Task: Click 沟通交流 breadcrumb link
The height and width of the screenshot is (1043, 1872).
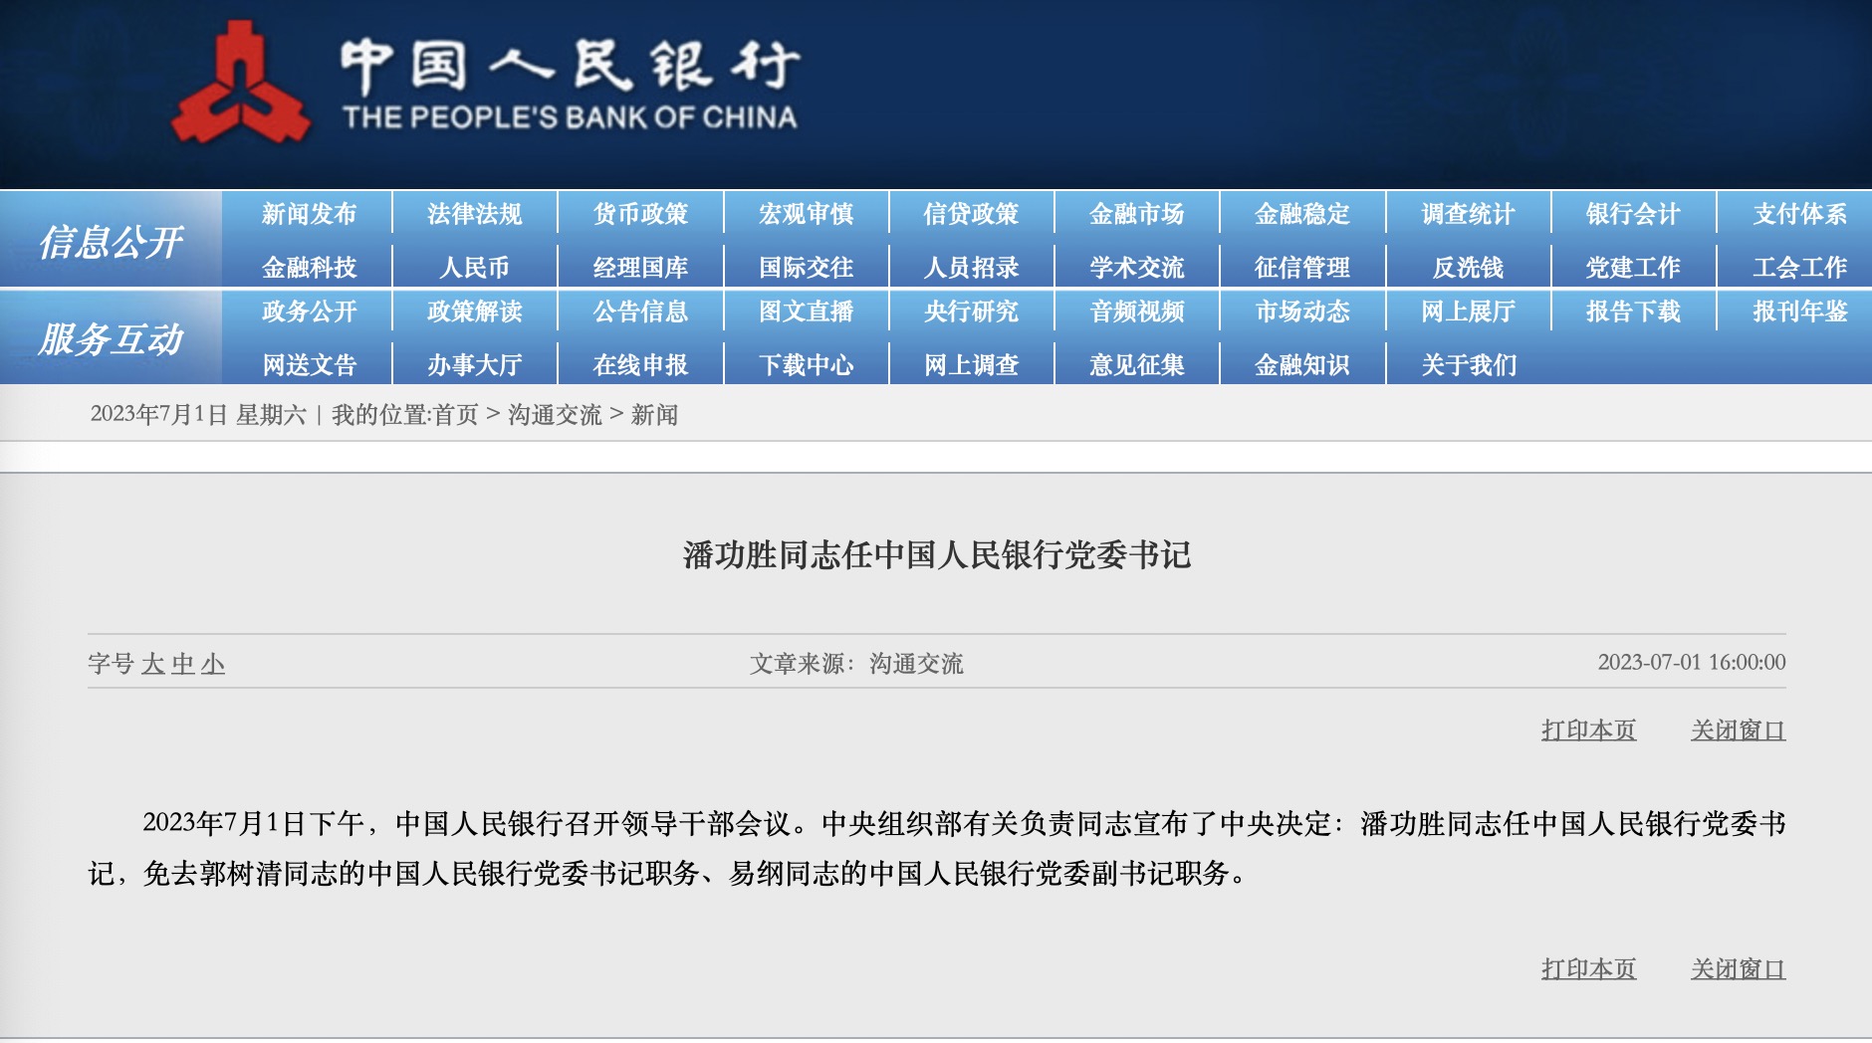Action: (x=555, y=415)
